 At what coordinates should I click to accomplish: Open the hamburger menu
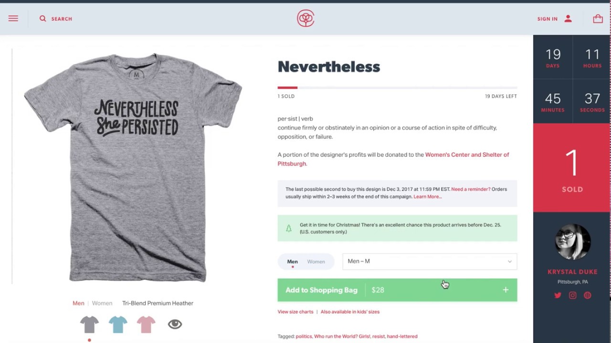13,19
